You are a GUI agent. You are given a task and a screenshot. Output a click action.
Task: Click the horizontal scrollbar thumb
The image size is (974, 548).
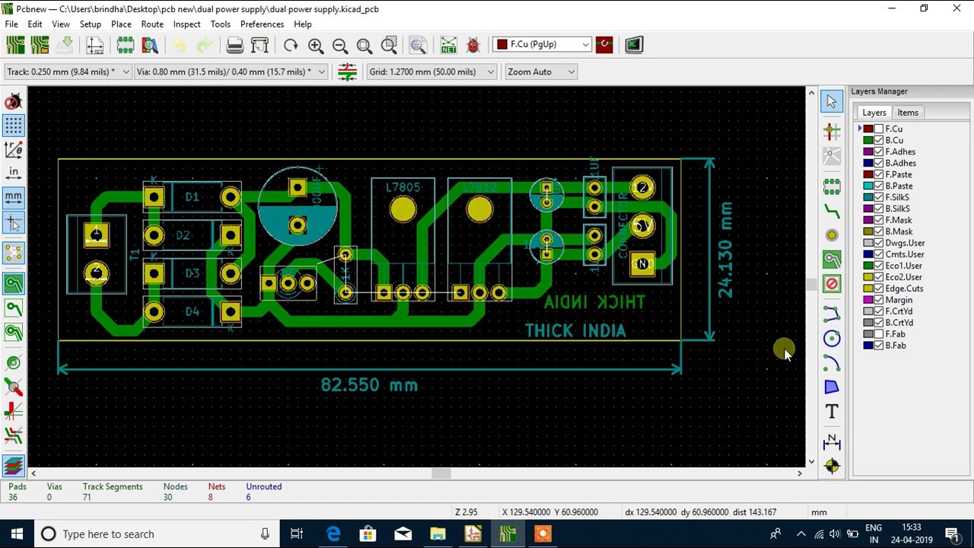click(x=441, y=473)
